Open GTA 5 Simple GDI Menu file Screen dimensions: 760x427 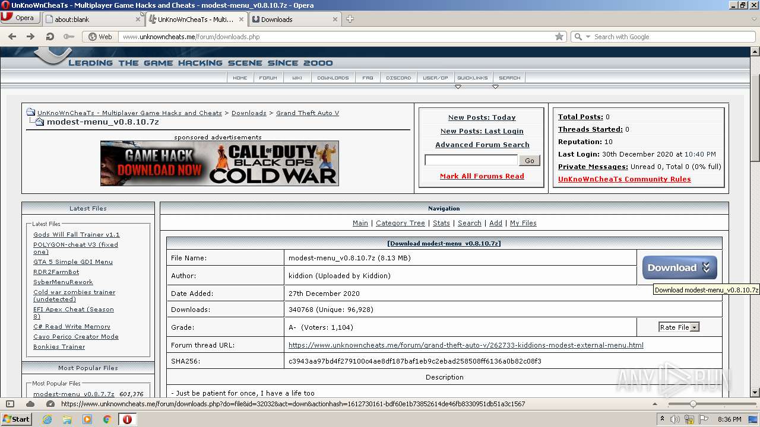click(x=73, y=262)
